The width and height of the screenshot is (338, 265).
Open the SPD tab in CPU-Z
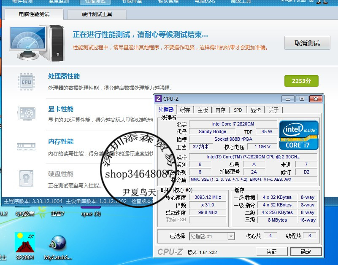point(238,110)
